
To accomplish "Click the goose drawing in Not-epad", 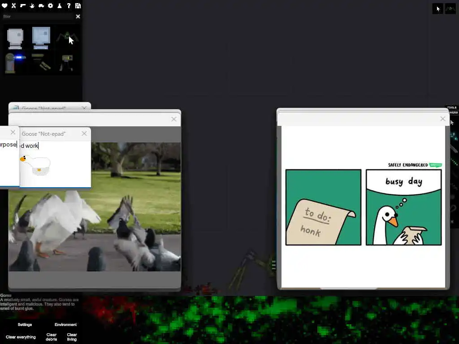I will pyautogui.click(x=36, y=165).
